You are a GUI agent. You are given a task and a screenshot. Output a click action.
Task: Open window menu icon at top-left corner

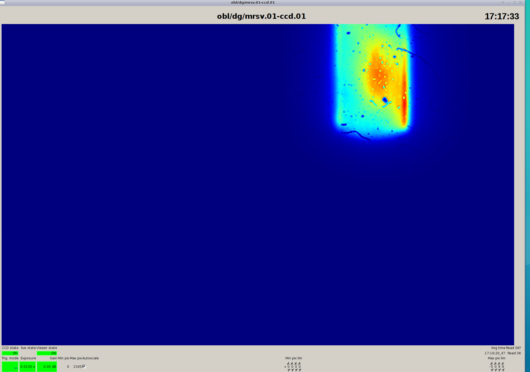pyautogui.click(x=2, y=2)
